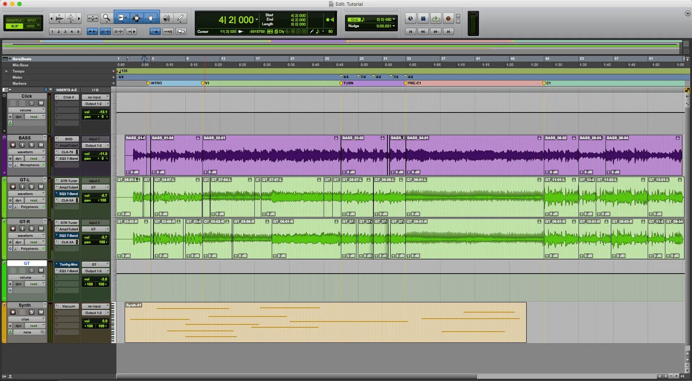692x381 pixels.
Task: Open main counter format dropdown arrow
Action: click(x=257, y=19)
